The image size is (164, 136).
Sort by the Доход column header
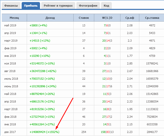tap(50, 18)
